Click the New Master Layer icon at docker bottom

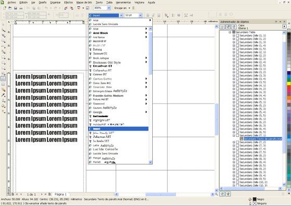tap(228, 194)
